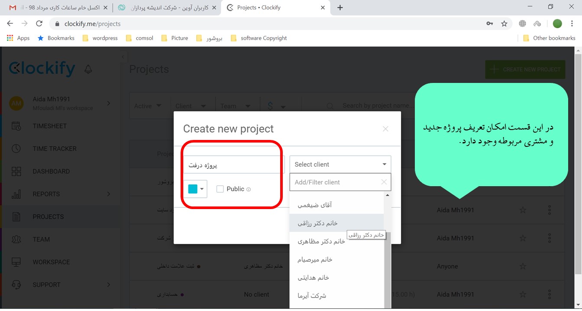The width and height of the screenshot is (582, 311).
Task: Select client آقای ضیغمی
Action: tap(336, 205)
